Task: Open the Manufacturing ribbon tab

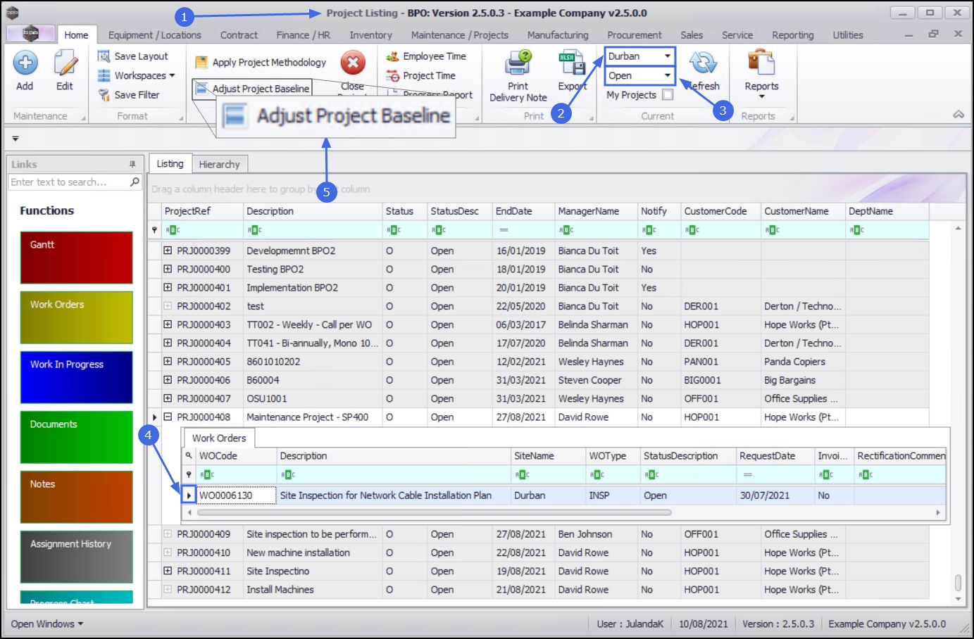Action: pos(558,35)
